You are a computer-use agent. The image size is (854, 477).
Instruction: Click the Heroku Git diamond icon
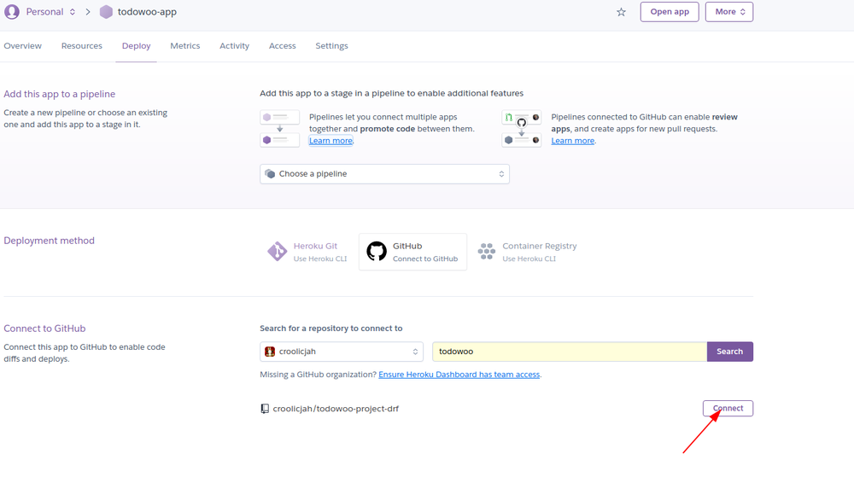[277, 251]
